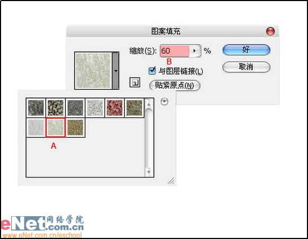Select the highlighted pattern marked A
Viewport: 308px width, 239px height.
[56, 127]
